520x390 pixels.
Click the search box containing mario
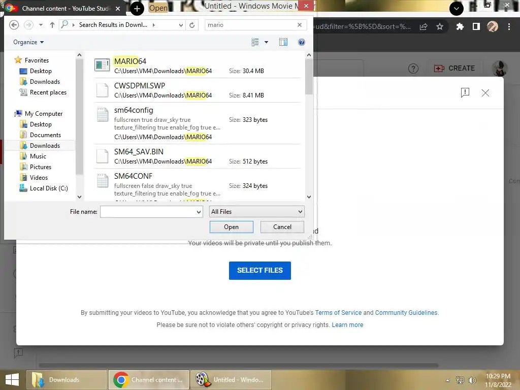click(250, 25)
